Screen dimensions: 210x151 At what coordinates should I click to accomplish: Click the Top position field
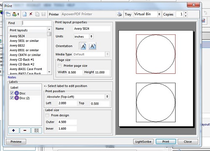100,104
